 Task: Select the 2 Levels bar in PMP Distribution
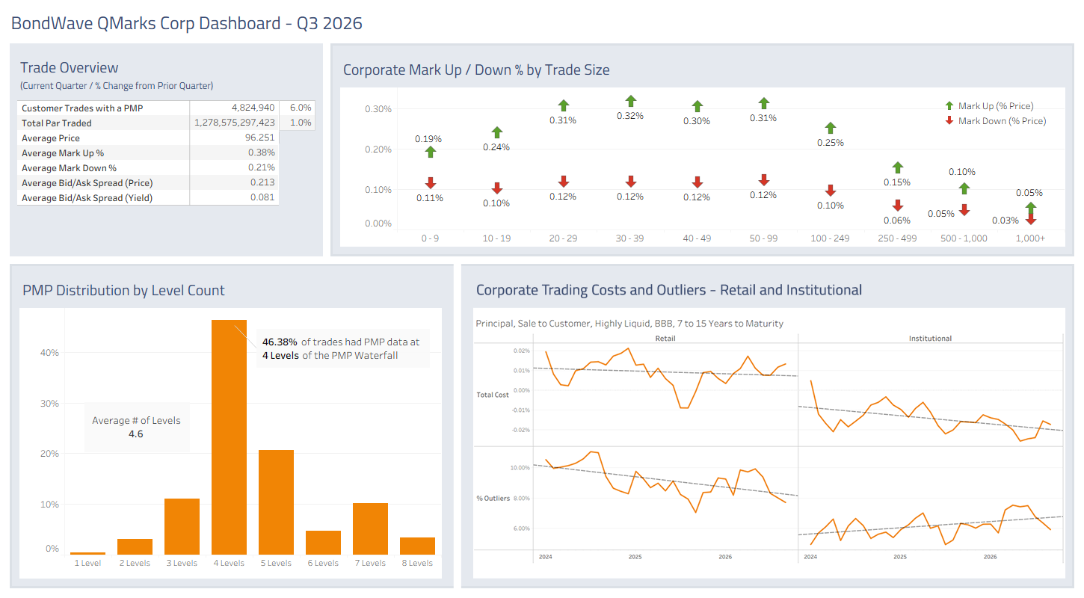click(x=135, y=546)
